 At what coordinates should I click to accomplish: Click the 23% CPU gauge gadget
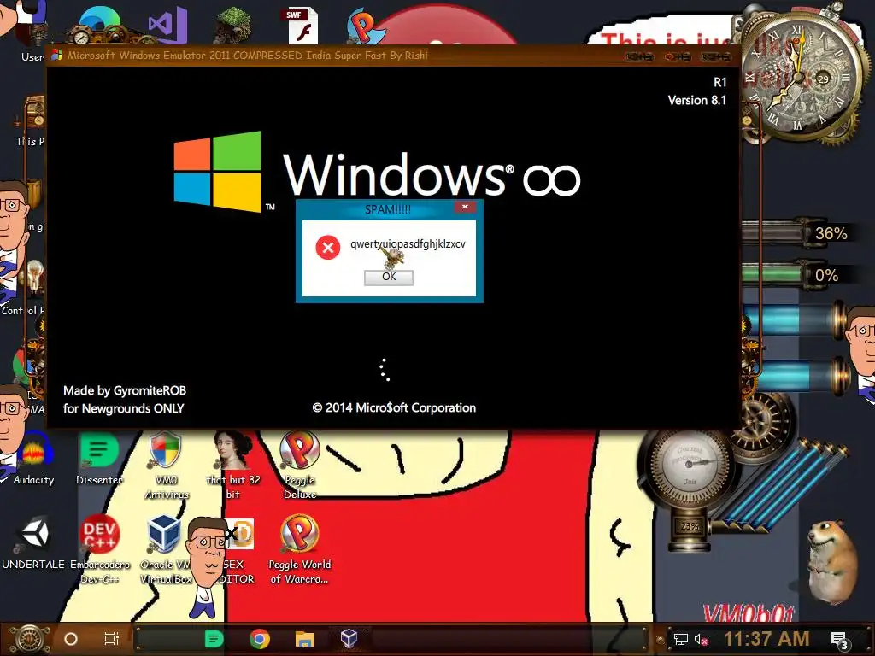click(690, 491)
